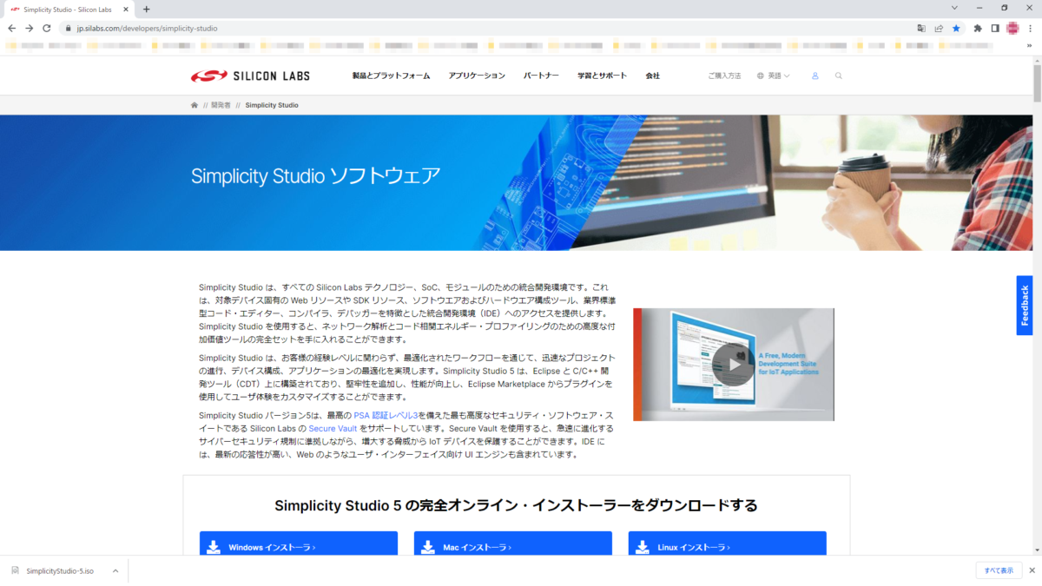The image size is (1042, 586).
Task: Expand the SimplicityStudio-5.iso download options arrow
Action: pyautogui.click(x=115, y=571)
